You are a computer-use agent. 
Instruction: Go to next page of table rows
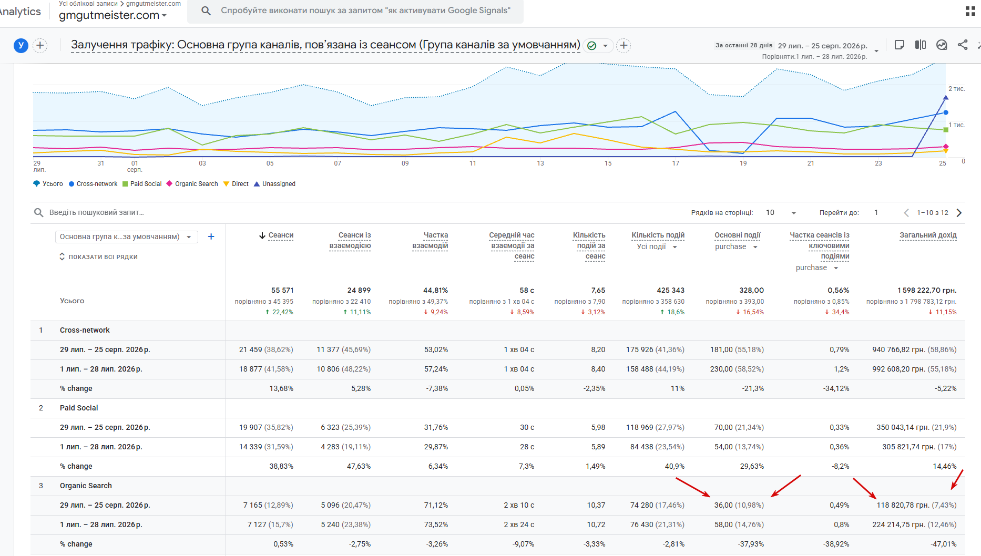pyautogui.click(x=959, y=213)
